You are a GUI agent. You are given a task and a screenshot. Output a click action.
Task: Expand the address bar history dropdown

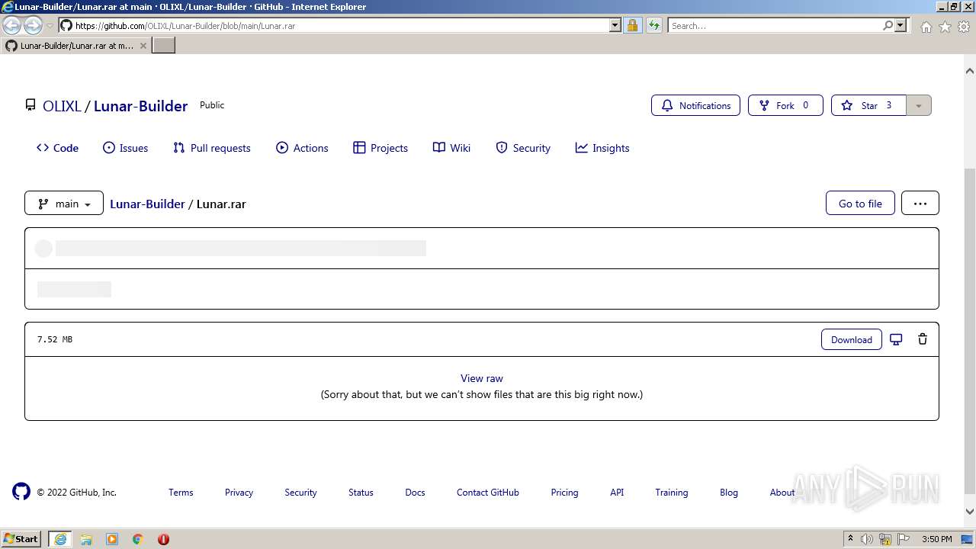[x=615, y=25]
